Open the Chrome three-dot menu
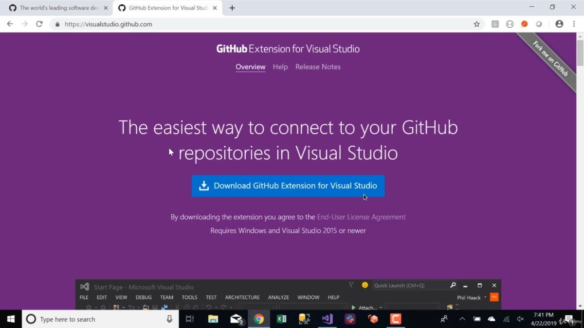Image resolution: width=584 pixels, height=328 pixels. (574, 24)
